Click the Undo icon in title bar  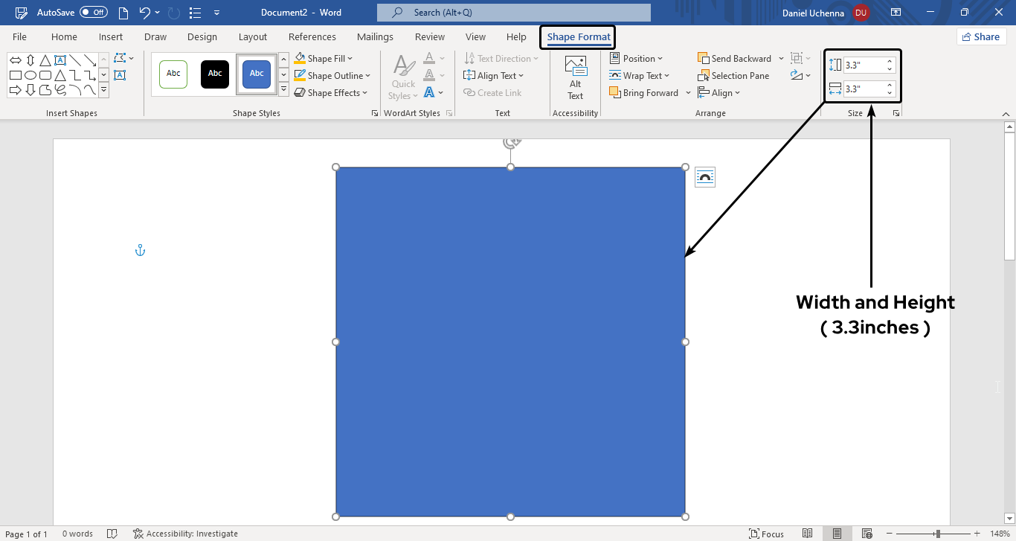tap(145, 13)
